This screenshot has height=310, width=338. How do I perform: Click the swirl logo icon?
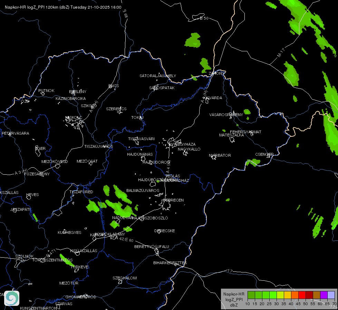click(x=12, y=298)
